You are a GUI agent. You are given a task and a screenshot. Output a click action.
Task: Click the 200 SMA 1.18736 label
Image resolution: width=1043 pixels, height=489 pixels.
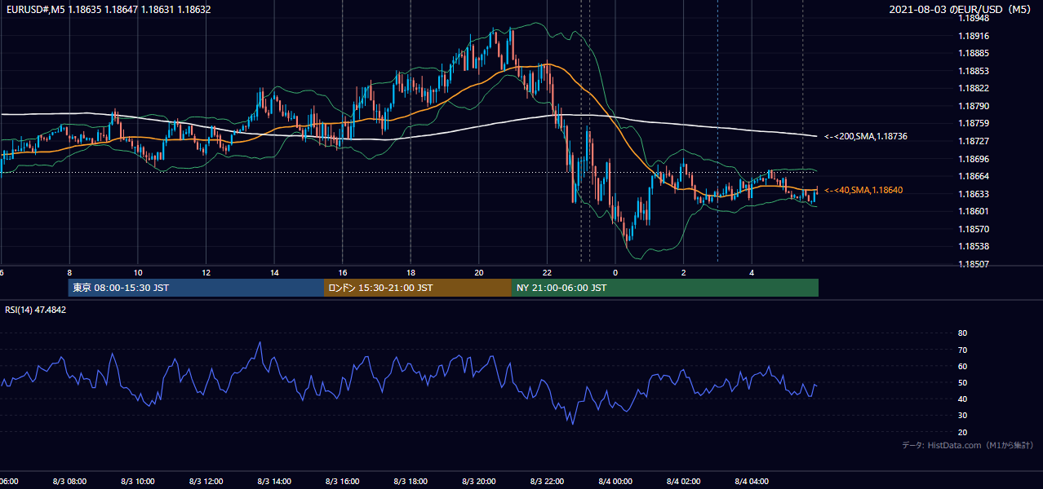click(x=866, y=137)
